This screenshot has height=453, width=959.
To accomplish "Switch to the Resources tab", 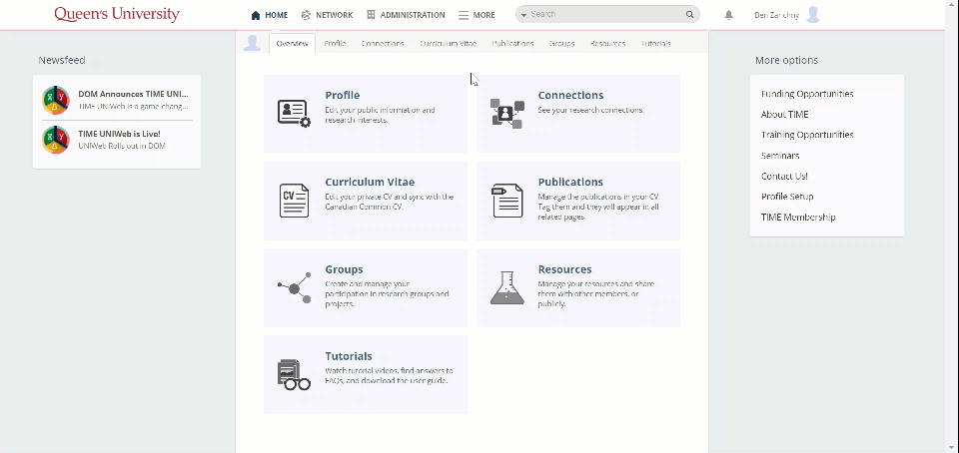I will [607, 43].
